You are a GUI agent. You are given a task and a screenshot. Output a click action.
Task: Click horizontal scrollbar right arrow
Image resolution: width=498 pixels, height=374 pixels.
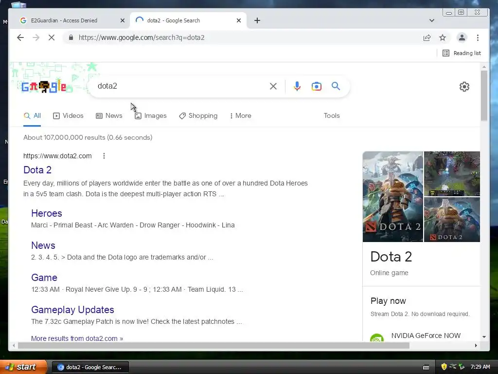476,345
